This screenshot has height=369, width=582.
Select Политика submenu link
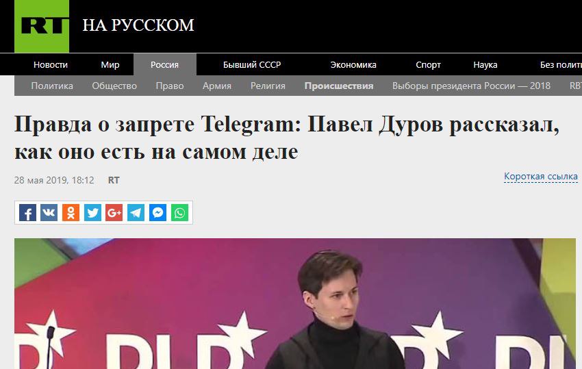click(x=52, y=86)
